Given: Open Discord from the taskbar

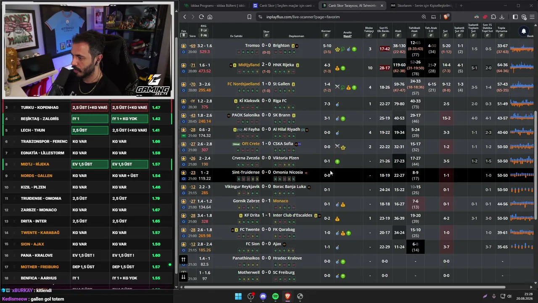Looking at the screenshot, I should (x=263, y=296).
